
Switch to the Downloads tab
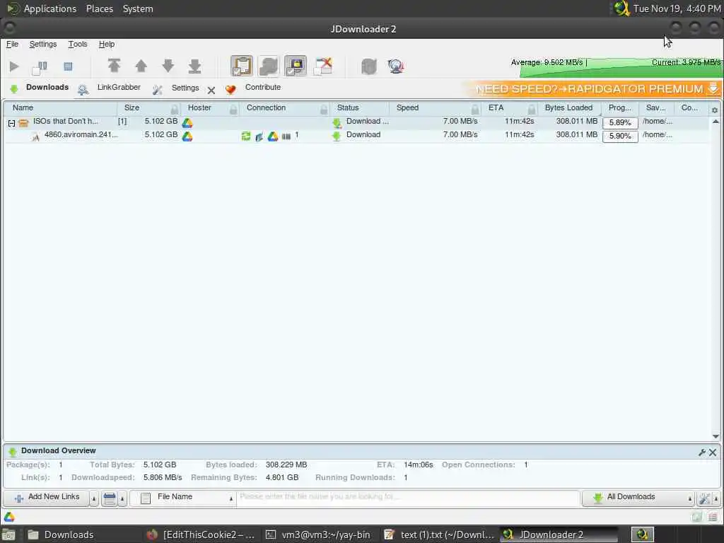39,88
